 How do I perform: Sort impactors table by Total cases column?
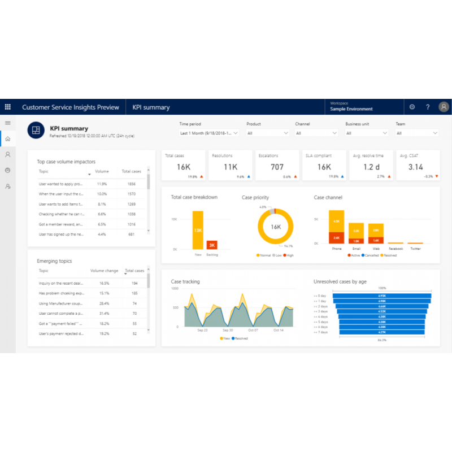132,171
